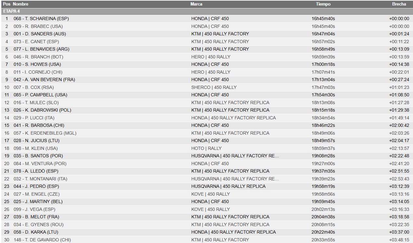The image size is (413, 243).
Task: Select rider 032 - T. MONTANARI (ITA)
Action: 40,179
